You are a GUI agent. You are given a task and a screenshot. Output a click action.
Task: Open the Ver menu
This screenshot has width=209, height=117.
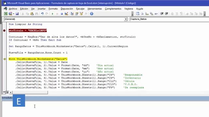coord(33,9)
